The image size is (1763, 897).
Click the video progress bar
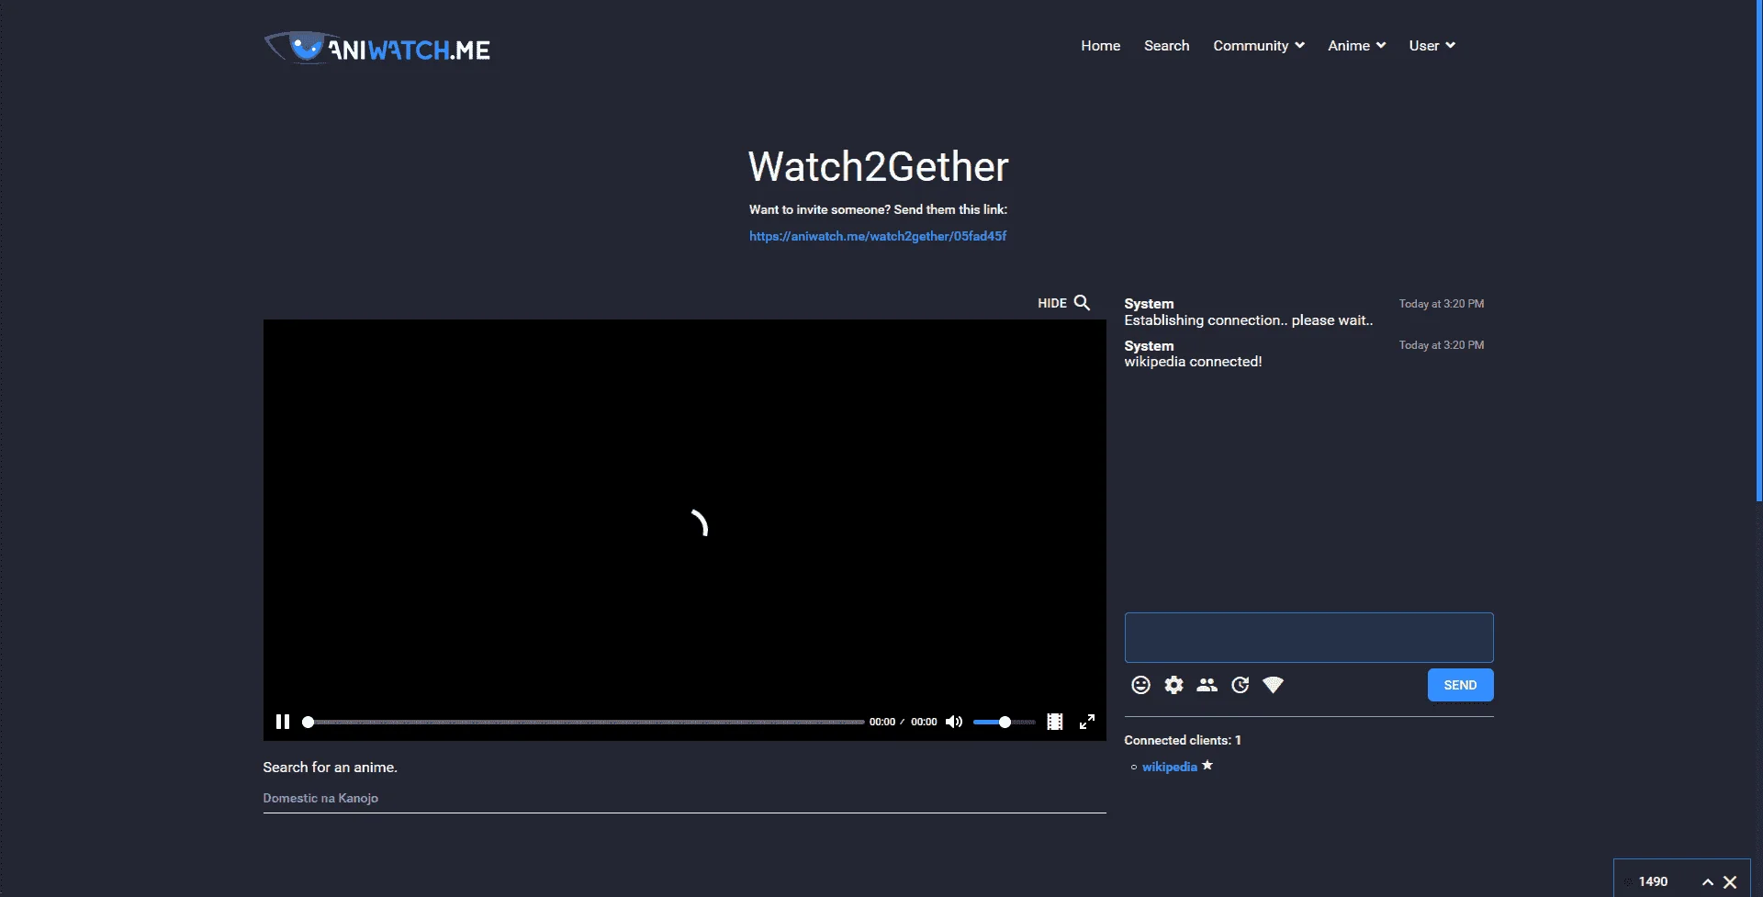[584, 722]
